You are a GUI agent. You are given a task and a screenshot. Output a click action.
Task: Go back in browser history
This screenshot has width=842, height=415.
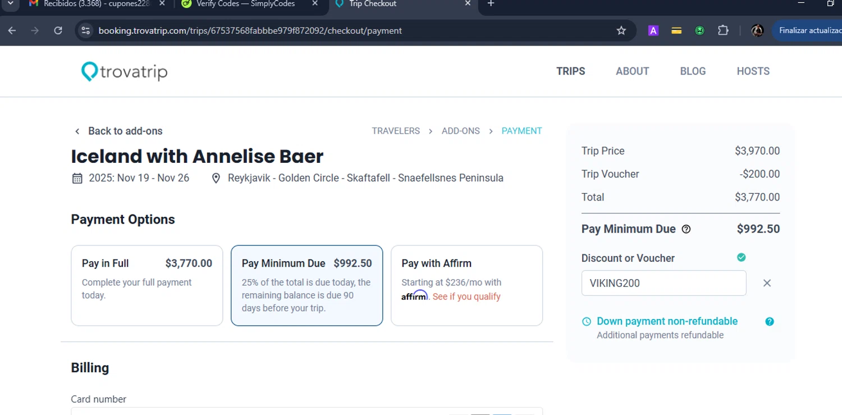pyautogui.click(x=12, y=30)
